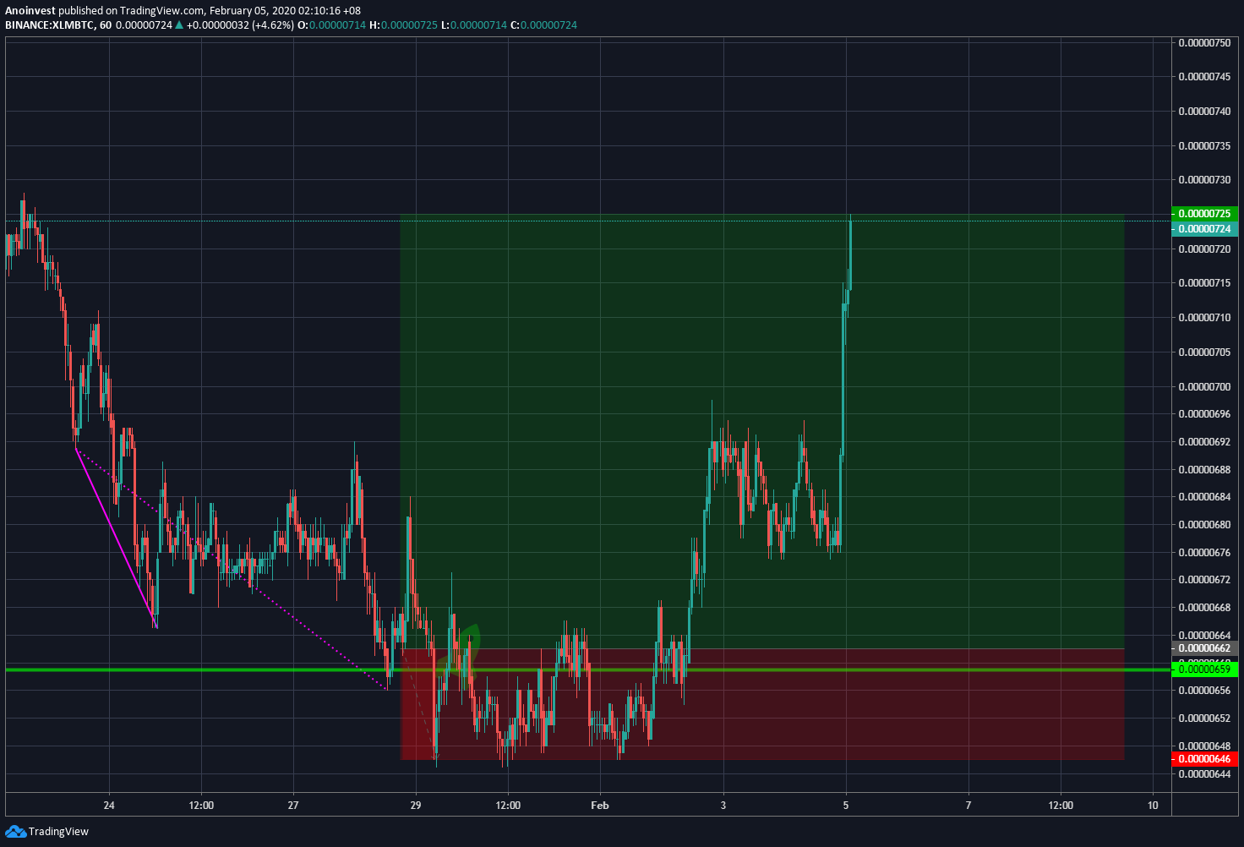
Task: Click the 10 date on time axis
Action: [x=1153, y=805]
